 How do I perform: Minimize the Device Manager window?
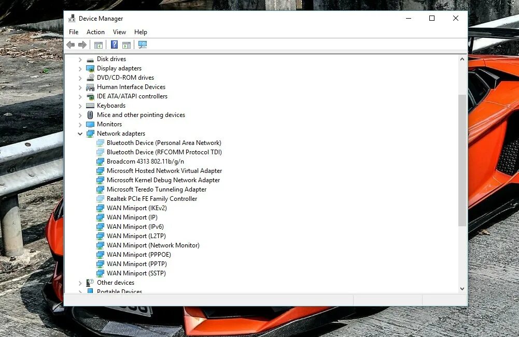point(409,18)
